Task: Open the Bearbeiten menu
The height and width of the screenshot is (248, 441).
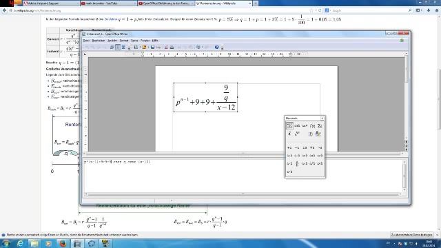Action: click(x=99, y=41)
